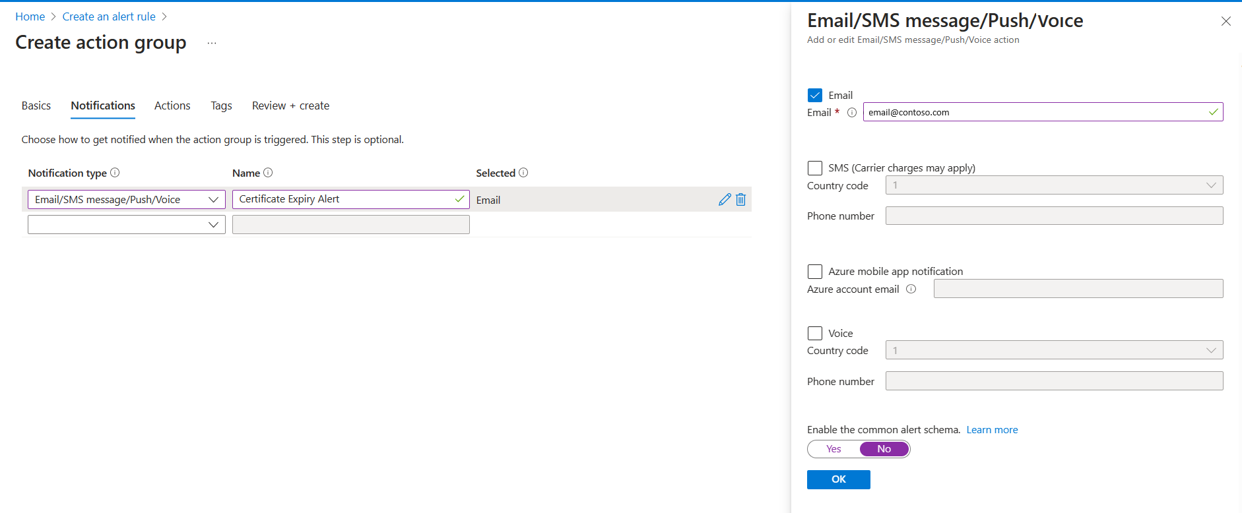This screenshot has height=513, width=1242.
Task: Click info icon next to Selected header
Action: point(523,173)
